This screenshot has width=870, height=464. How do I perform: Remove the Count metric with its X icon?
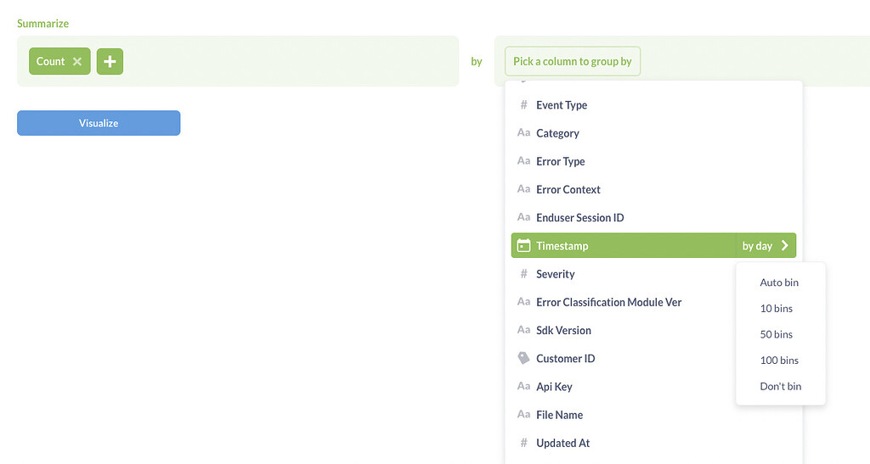pos(77,62)
